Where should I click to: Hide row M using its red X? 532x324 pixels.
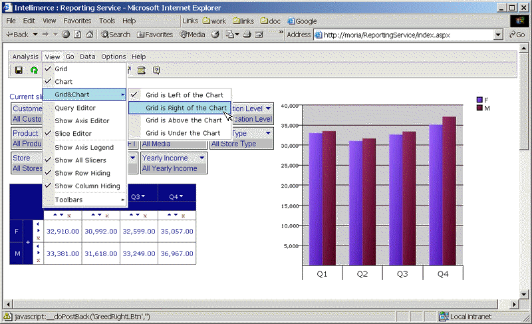[x=39, y=261]
